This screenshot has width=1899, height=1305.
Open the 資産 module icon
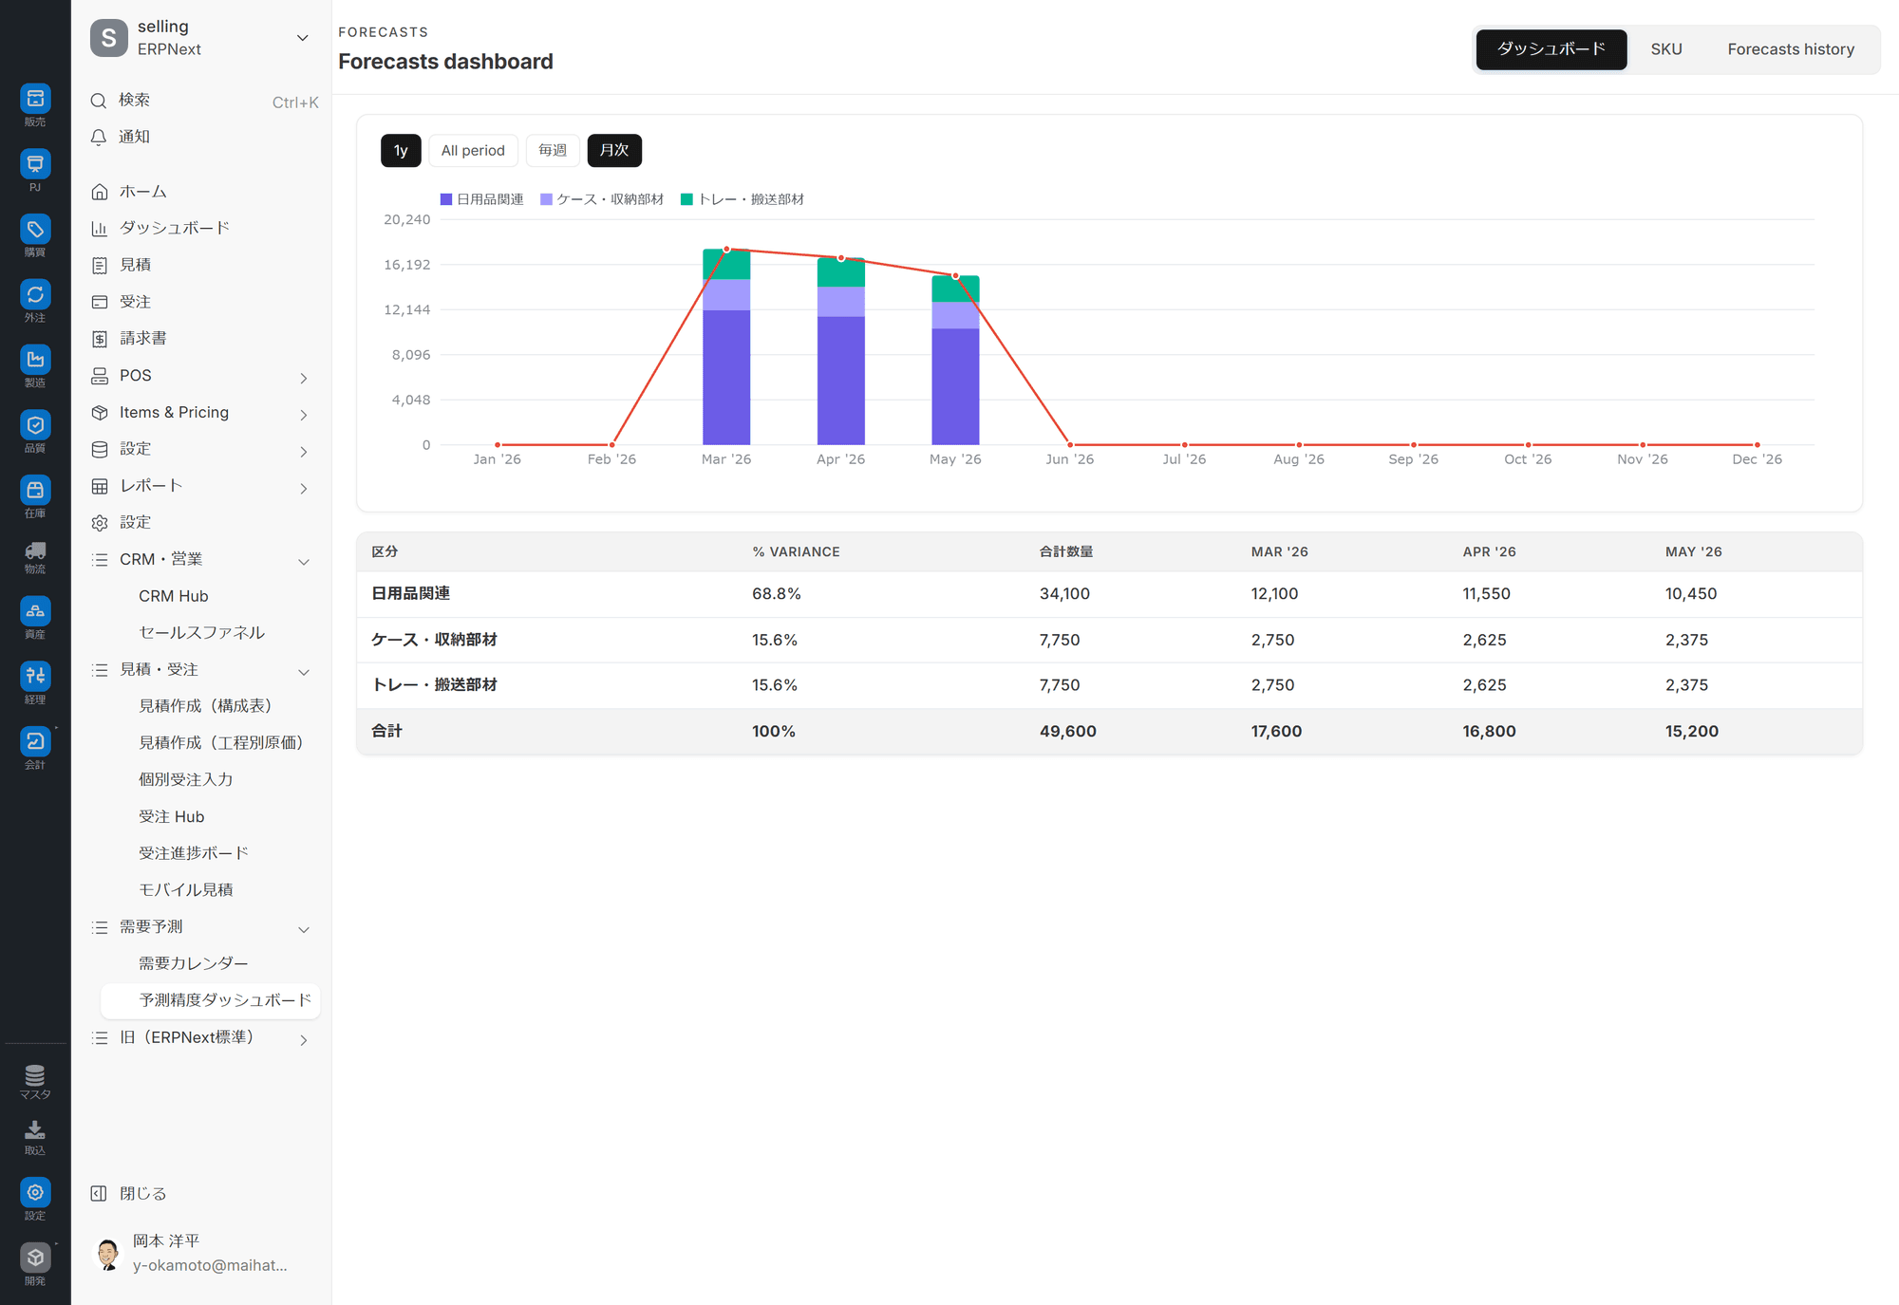35,611
